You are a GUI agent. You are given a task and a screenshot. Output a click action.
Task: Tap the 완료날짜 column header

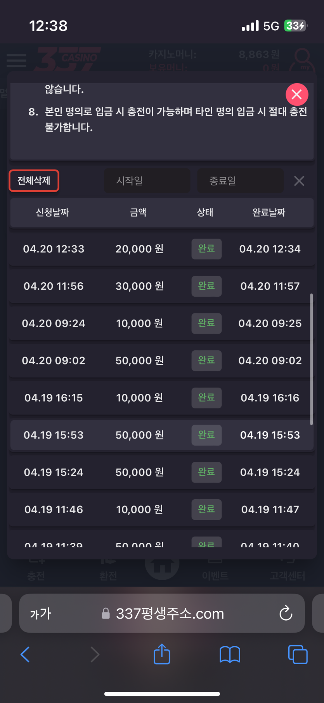coord(269,212)
